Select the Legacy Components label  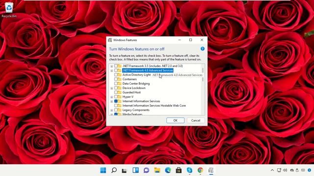coord(136,110)
